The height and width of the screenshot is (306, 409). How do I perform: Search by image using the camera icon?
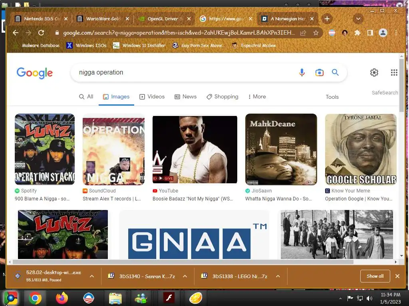coord(319,73)
